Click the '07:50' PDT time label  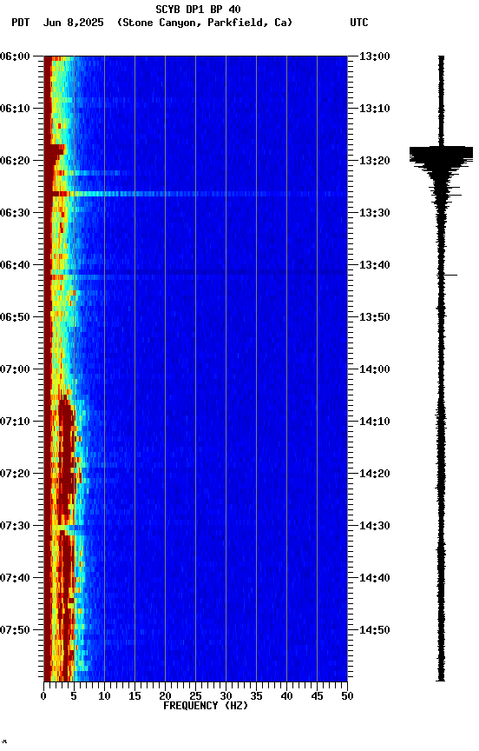point(15,630)
